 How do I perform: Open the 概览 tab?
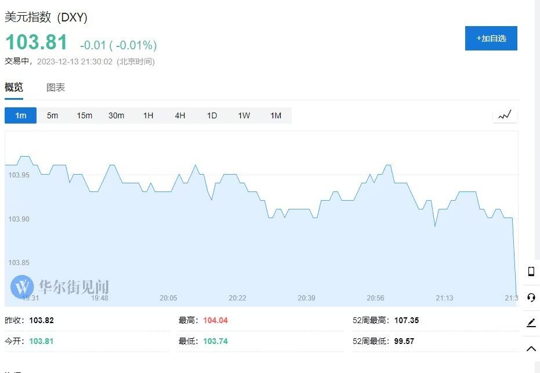point(14,88)
